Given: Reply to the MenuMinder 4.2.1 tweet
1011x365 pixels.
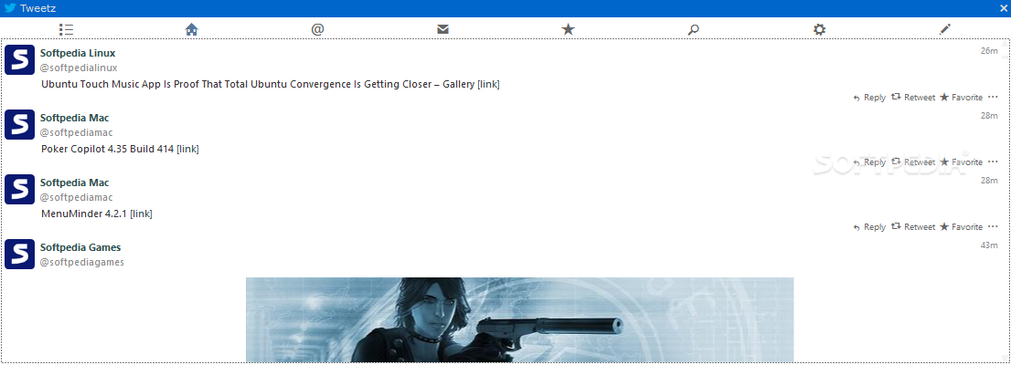Looking at the screenshot, I should pos(869,226).
